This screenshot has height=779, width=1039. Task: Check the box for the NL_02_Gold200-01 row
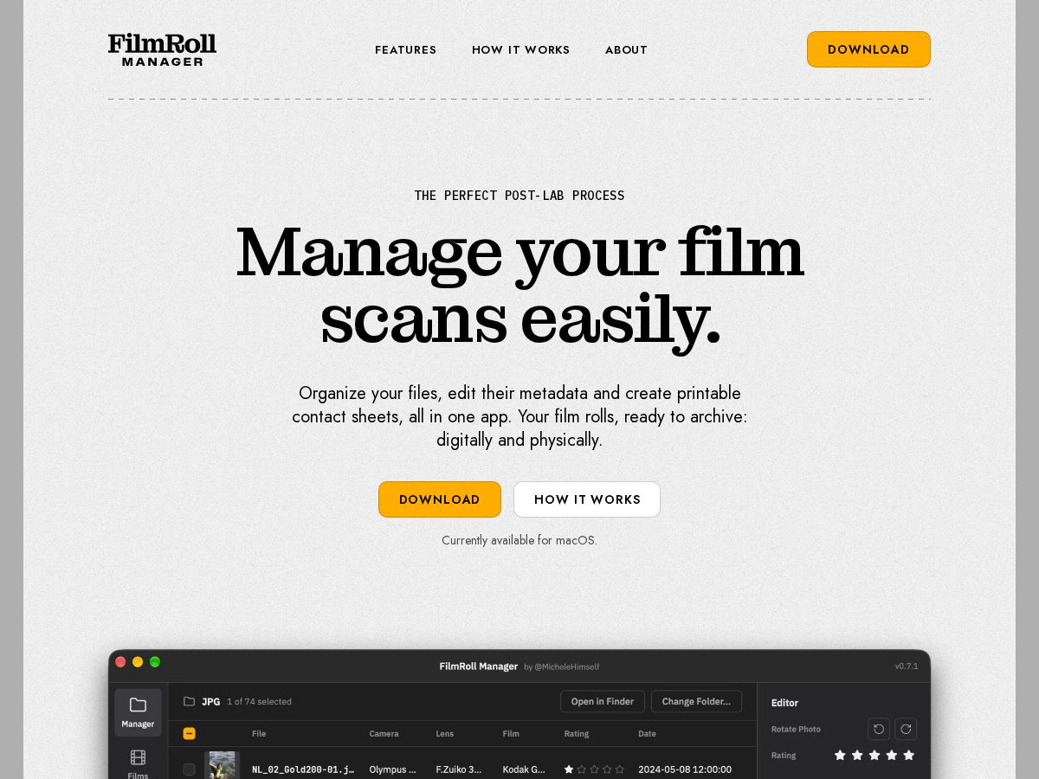pyautogui.click(x=189, y=769)
